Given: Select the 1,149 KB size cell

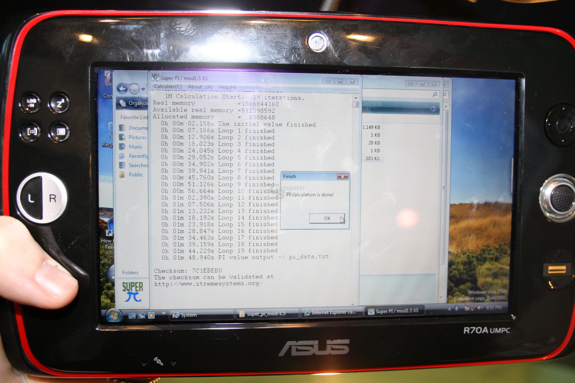Looking at the screenshot, I should pos(371,127).
